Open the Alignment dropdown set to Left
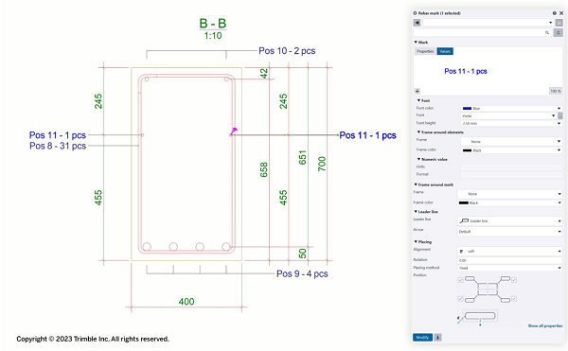568x351 pixels. pyautogui.click(x=509, y=251)
